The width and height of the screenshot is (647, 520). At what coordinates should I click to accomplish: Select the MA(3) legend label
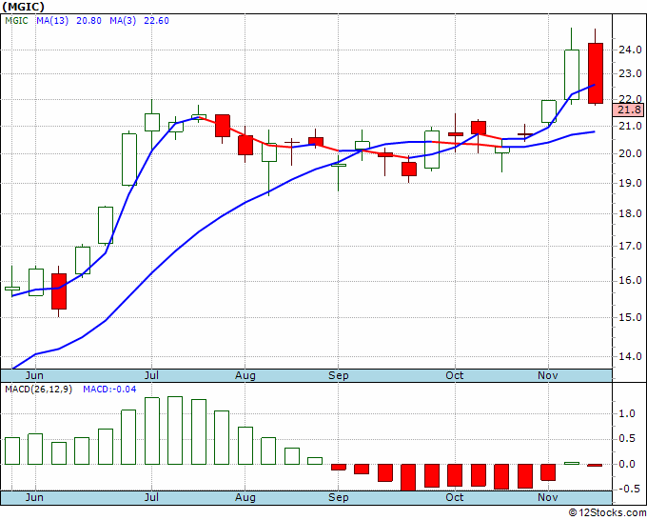pyautogui.click(x=123, y=21)
